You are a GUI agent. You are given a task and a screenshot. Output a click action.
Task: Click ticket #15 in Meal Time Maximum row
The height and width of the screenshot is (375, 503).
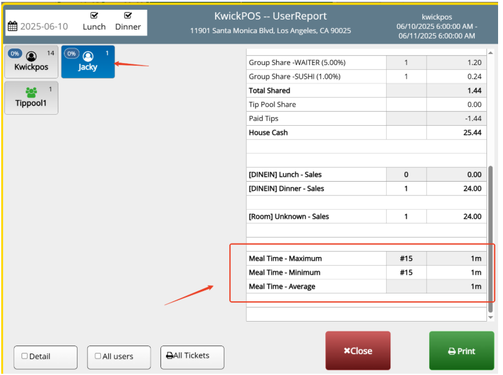[406, 258]
